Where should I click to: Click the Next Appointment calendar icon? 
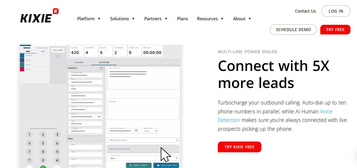click(136, 130)
